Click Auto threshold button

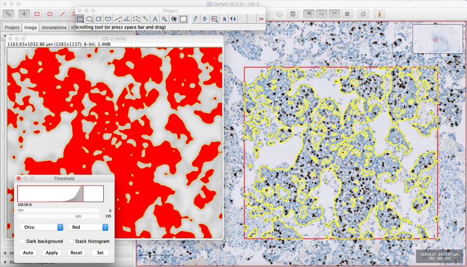[x=28, y=253]
